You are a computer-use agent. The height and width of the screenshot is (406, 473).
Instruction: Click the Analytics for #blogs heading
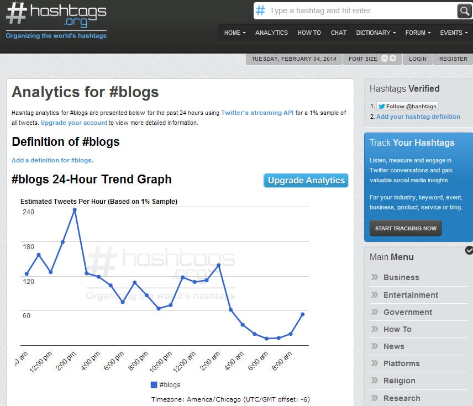point(85,92)
